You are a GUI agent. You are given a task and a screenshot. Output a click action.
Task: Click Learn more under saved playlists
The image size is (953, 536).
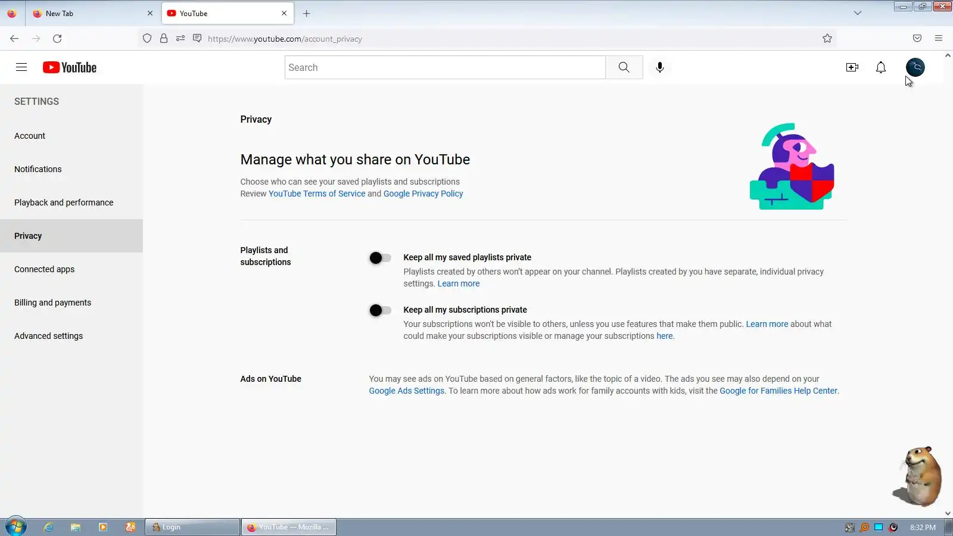point(459,283)
